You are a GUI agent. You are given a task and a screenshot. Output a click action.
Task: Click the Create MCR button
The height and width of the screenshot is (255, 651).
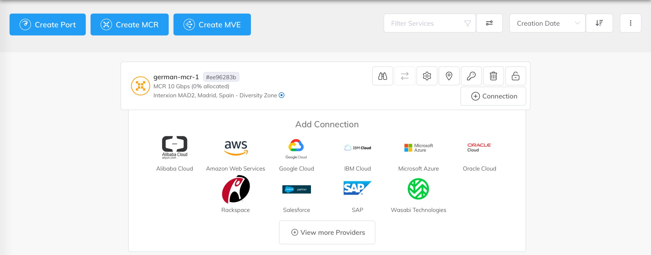[129, 24]
